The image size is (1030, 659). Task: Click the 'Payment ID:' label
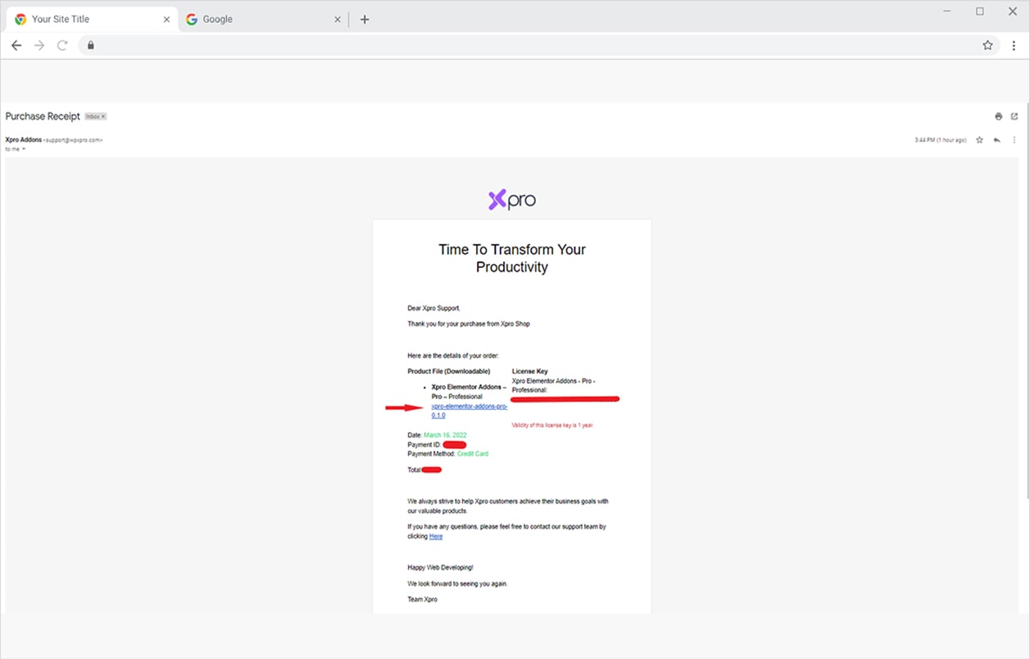click(424, 444)
